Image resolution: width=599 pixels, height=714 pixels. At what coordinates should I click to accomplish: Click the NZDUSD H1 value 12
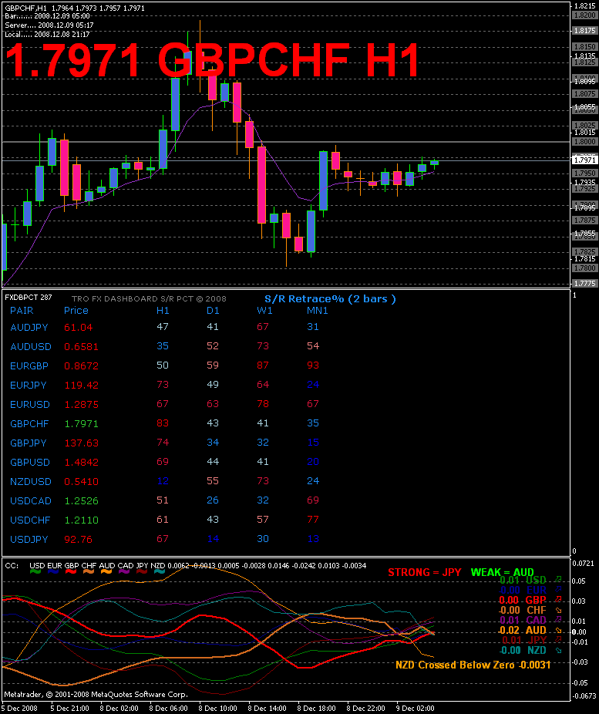(x=163, y=481)
